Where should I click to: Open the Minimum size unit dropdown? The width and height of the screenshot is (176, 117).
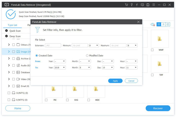click(94, 45)
